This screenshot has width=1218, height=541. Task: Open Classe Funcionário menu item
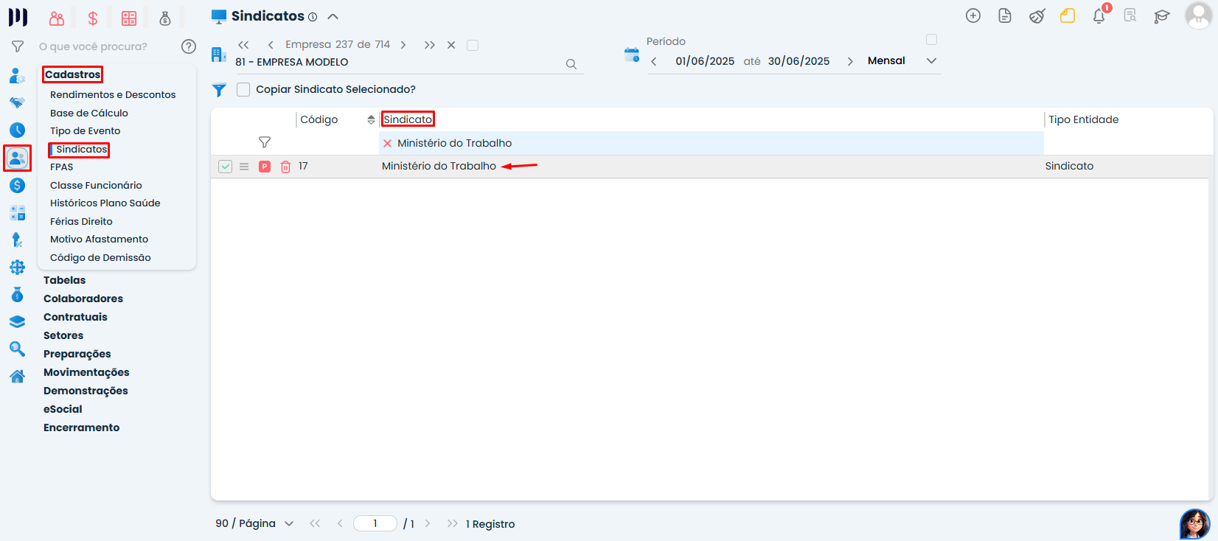tap(96, 185)
